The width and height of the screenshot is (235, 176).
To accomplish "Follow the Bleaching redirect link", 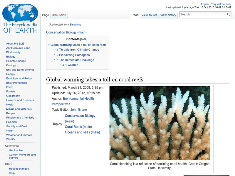I will click(x=75, y=25).
